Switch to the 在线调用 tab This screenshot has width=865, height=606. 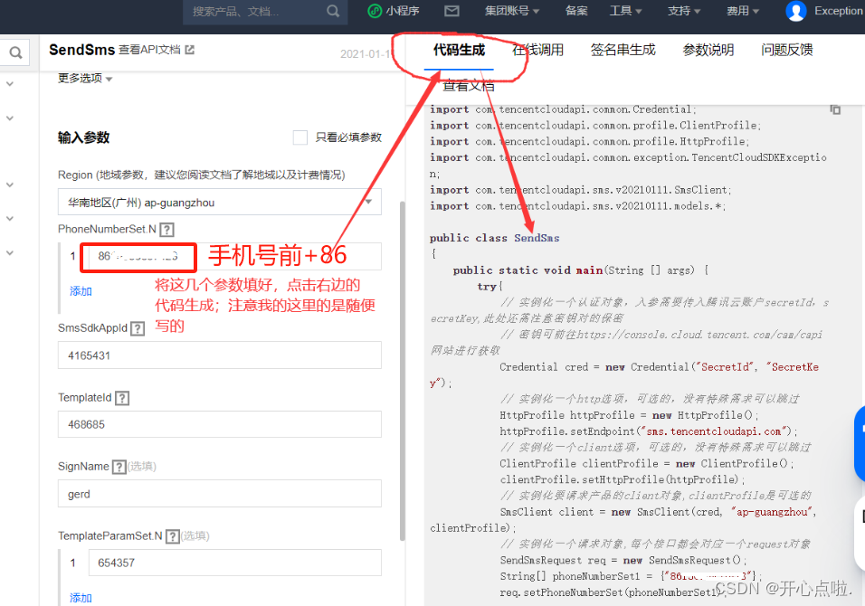click(537, 50)
